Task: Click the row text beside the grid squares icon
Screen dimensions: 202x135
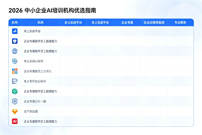Action: (x=38, y=71)
